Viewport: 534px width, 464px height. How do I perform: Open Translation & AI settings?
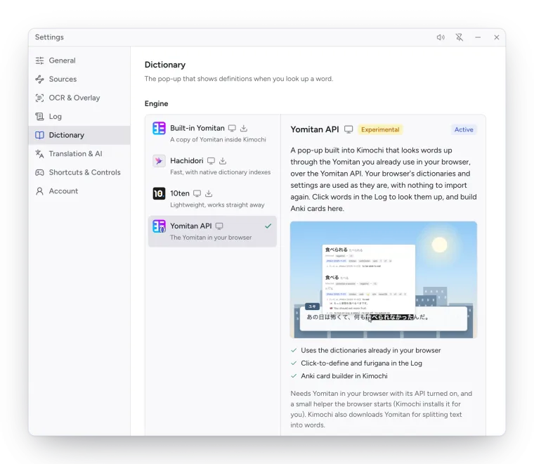tap(79, 154)
